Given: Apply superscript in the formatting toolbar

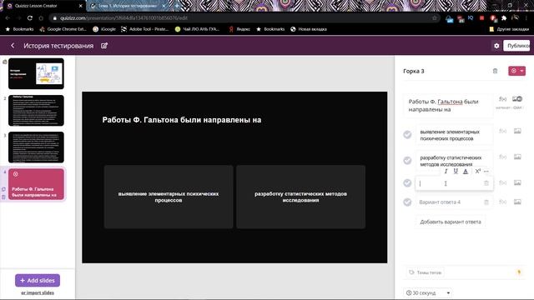Looking at the screenshot, I should [477, 171].
